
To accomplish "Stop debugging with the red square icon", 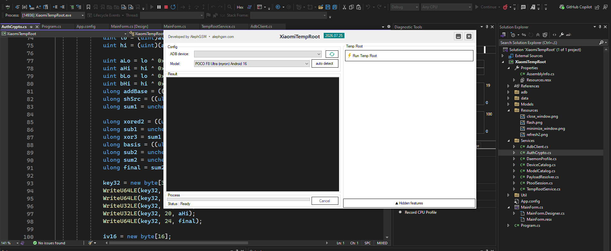I will [x=166, y=7].
